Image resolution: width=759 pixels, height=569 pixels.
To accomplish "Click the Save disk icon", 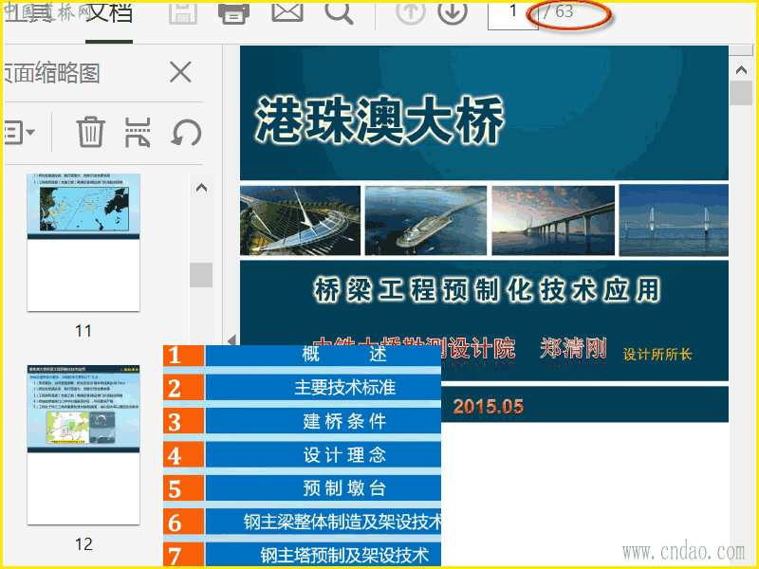I will (183, 12).
